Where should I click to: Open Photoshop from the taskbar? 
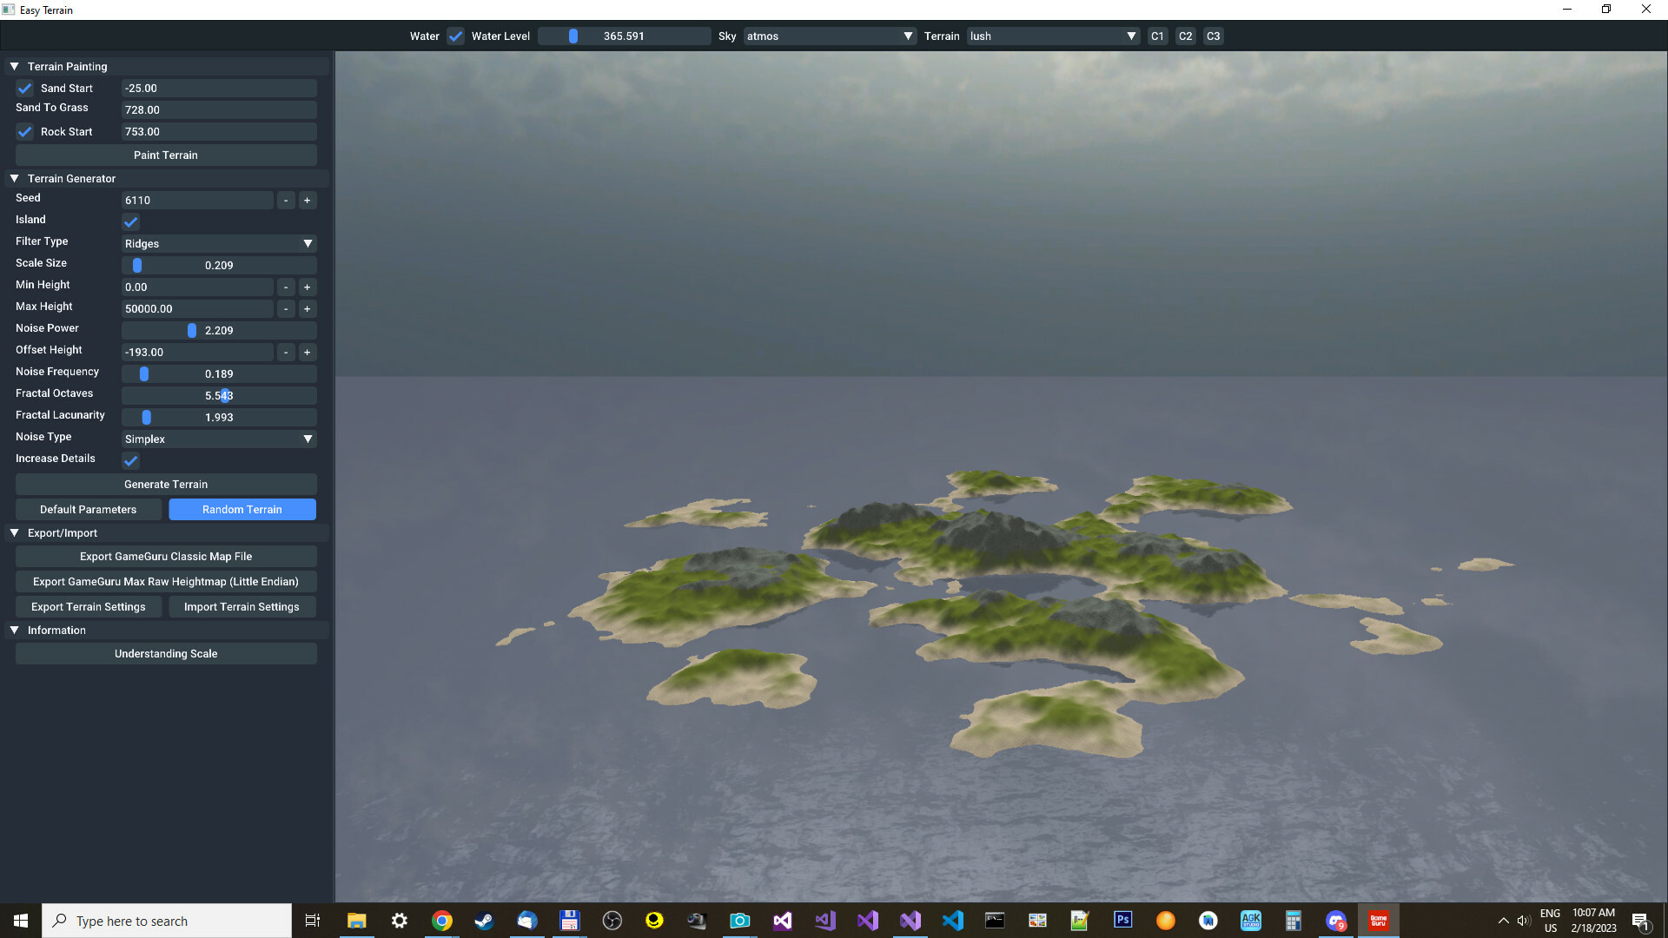1122,920
